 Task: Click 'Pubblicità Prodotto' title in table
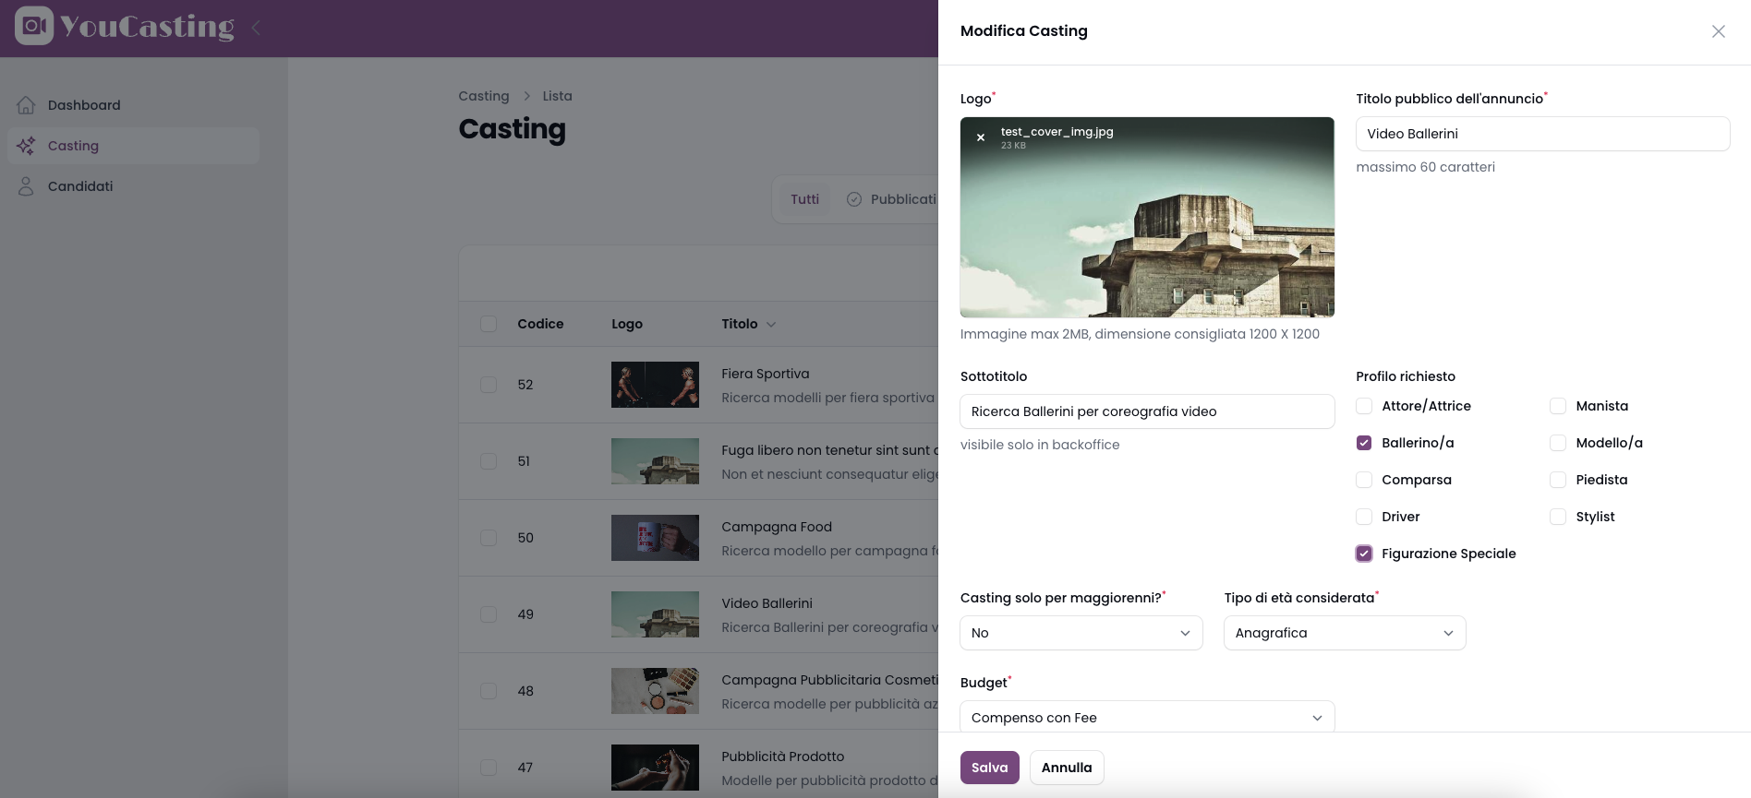click(x=783, y=756)
